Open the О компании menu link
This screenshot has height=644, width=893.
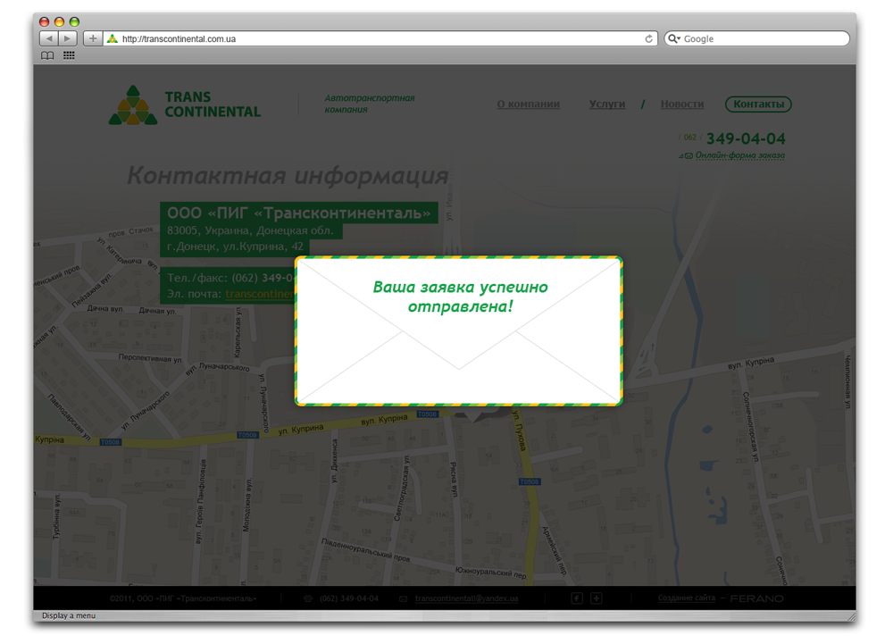point(528,105)
